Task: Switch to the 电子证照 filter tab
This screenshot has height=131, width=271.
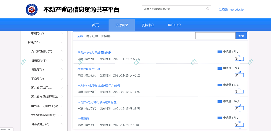Action: [x=92, y=36]
